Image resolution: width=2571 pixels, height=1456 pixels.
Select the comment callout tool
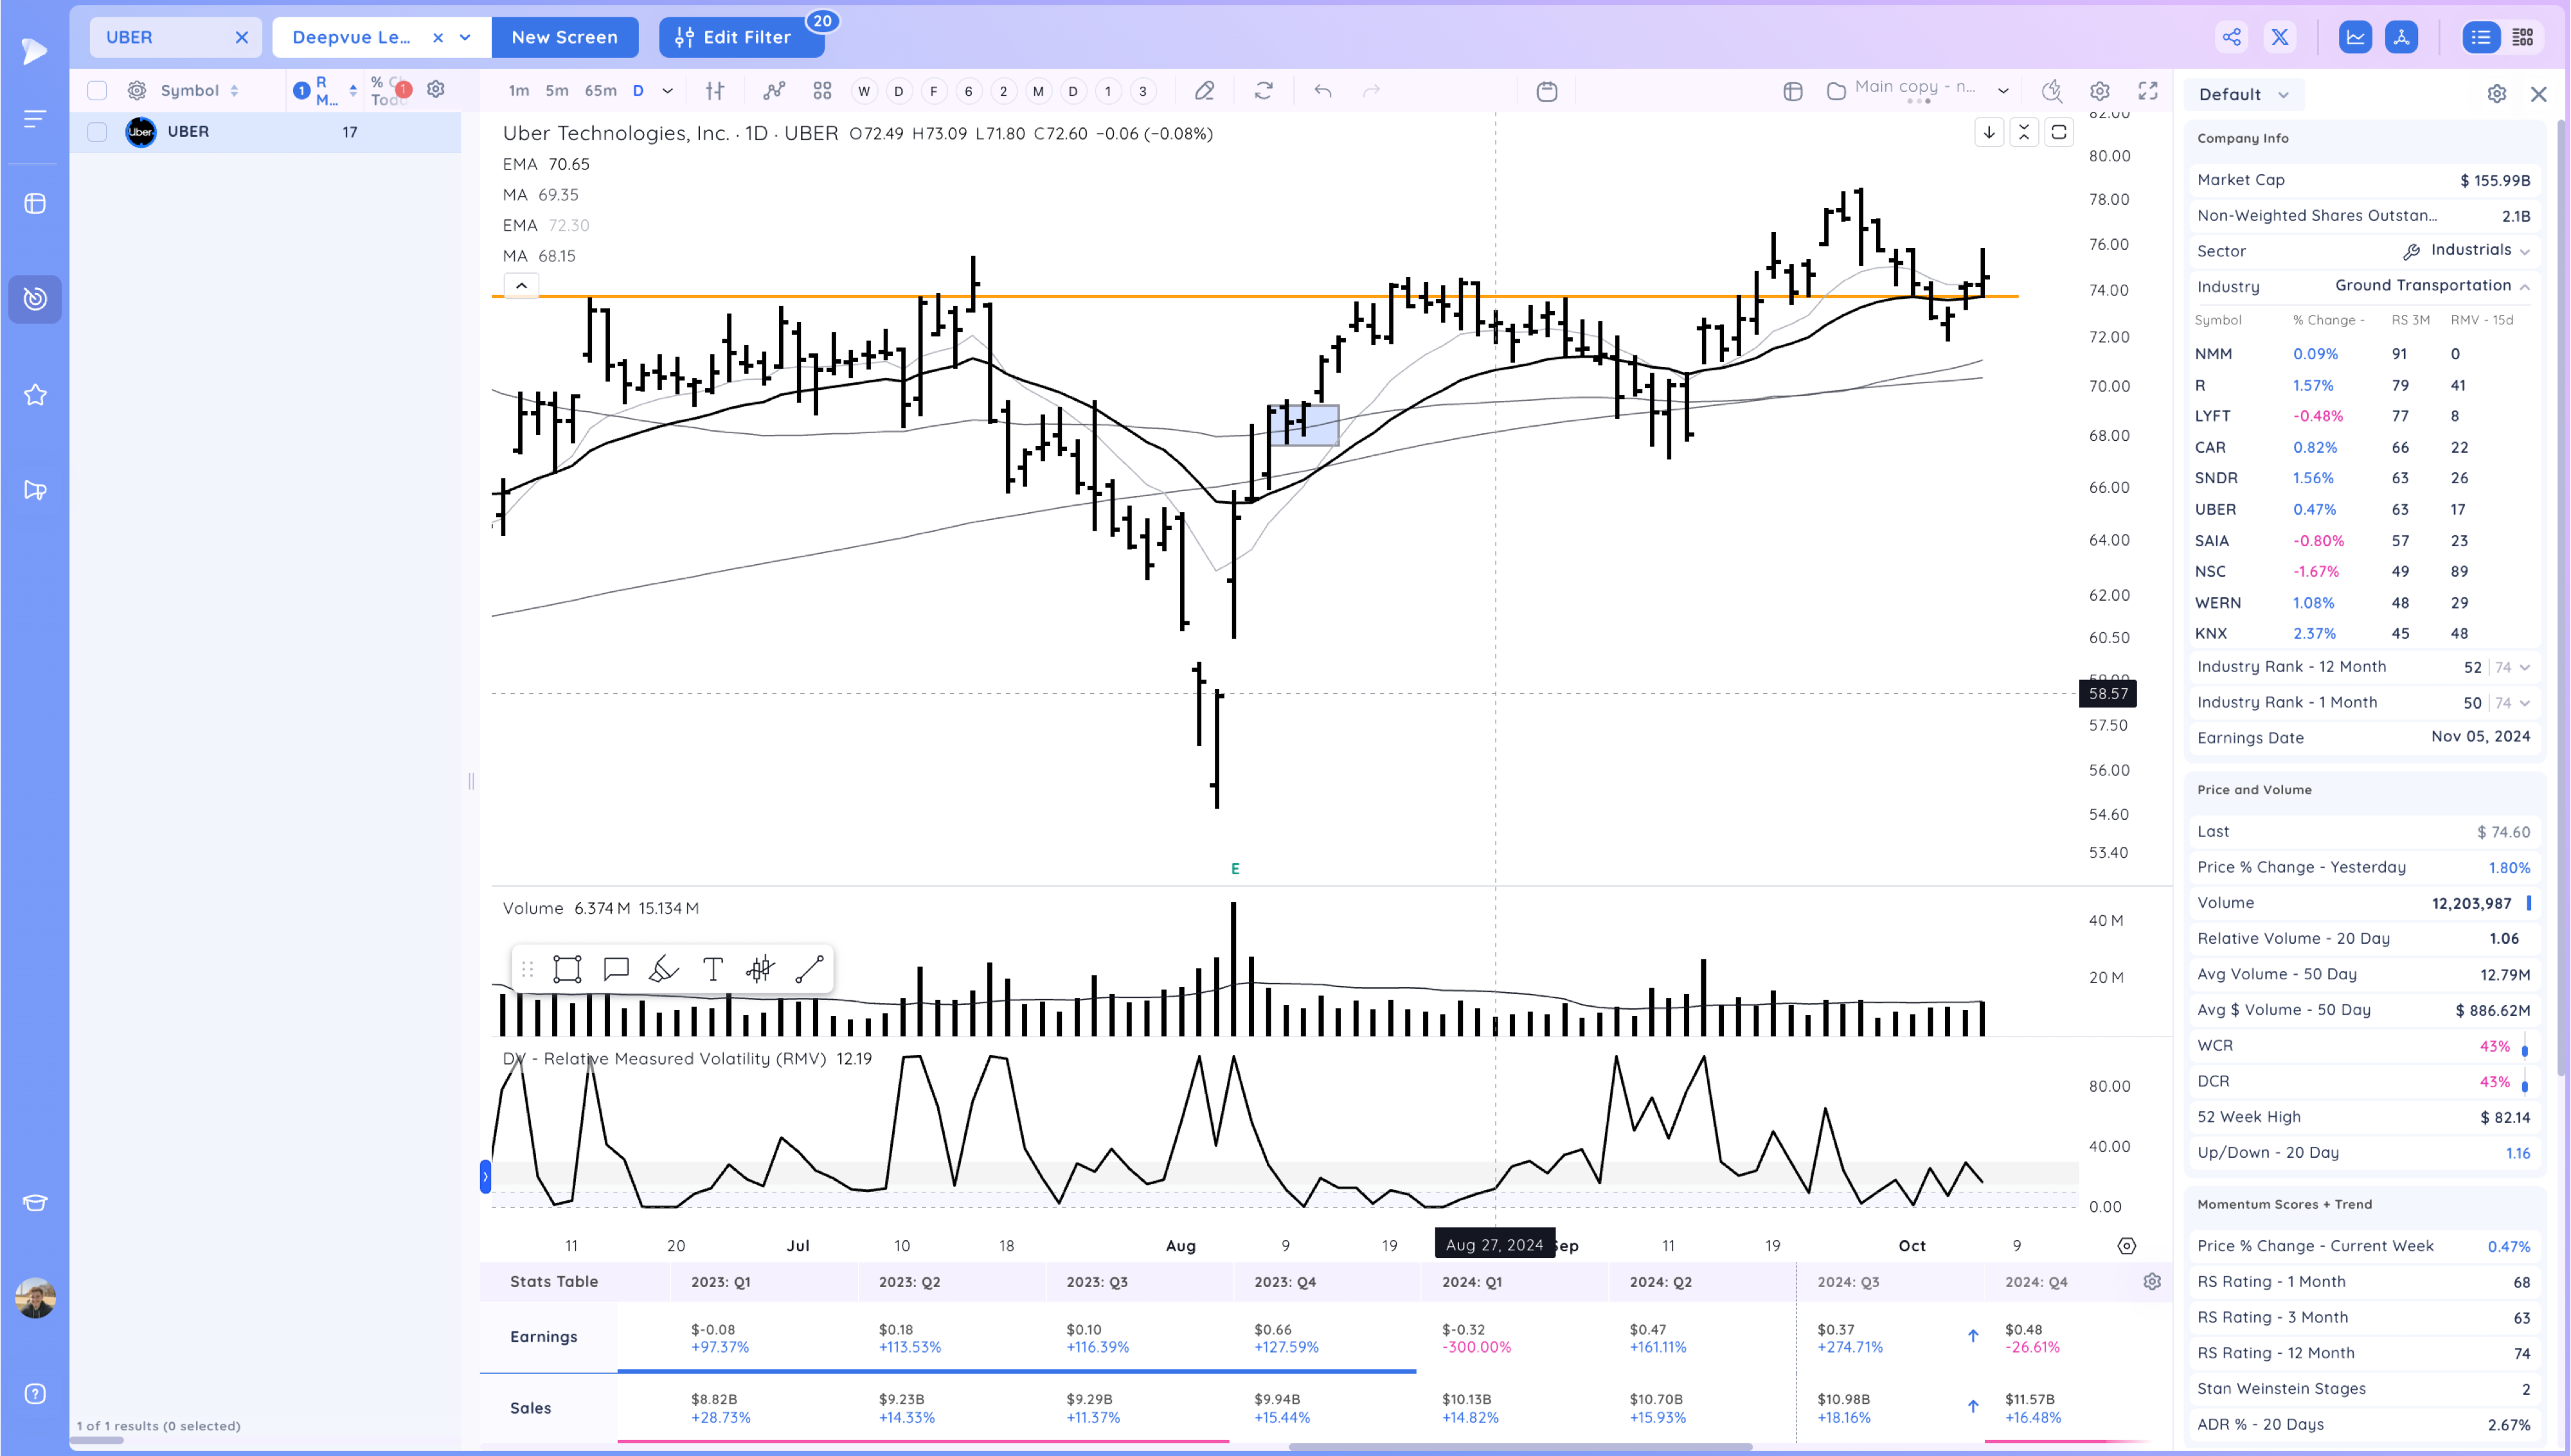point(616,969)
